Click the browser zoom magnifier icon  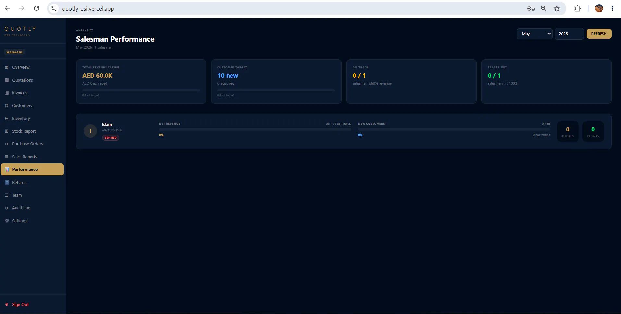pos(544,9)
